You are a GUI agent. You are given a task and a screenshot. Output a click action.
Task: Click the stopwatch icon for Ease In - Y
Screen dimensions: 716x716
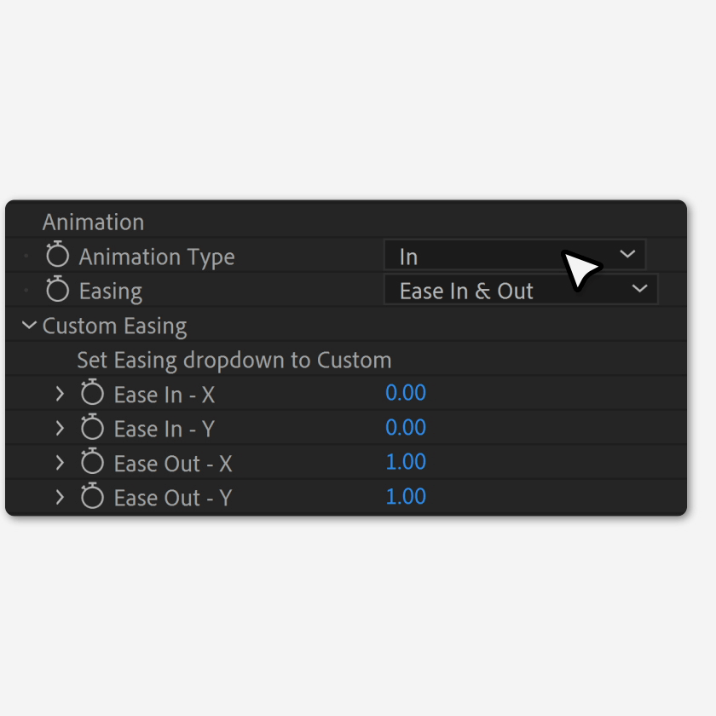[x=92, y=428]
